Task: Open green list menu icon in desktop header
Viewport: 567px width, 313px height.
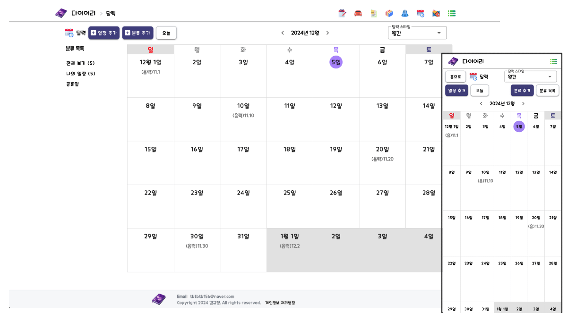Action: [452, 13]
